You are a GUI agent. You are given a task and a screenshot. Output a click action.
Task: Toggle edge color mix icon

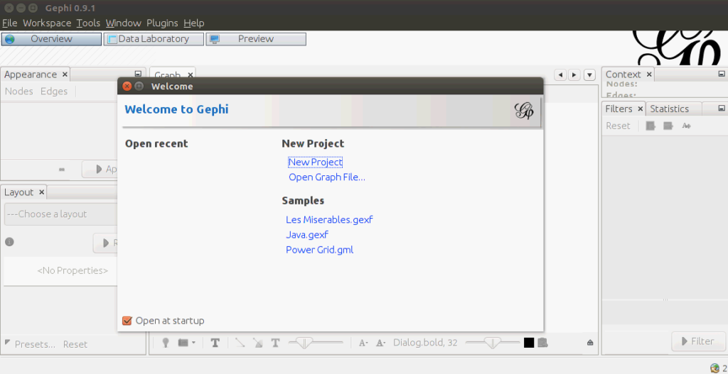coord(257,343)
